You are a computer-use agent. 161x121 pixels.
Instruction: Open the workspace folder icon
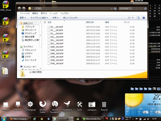[92, 104]
